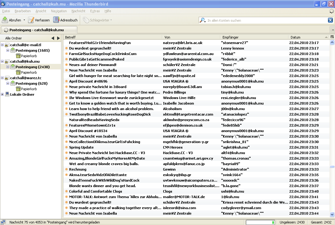Click the star marker on 'Spring Update'
This screenshot has width=335, height=225.
click(x=66, y=147)
